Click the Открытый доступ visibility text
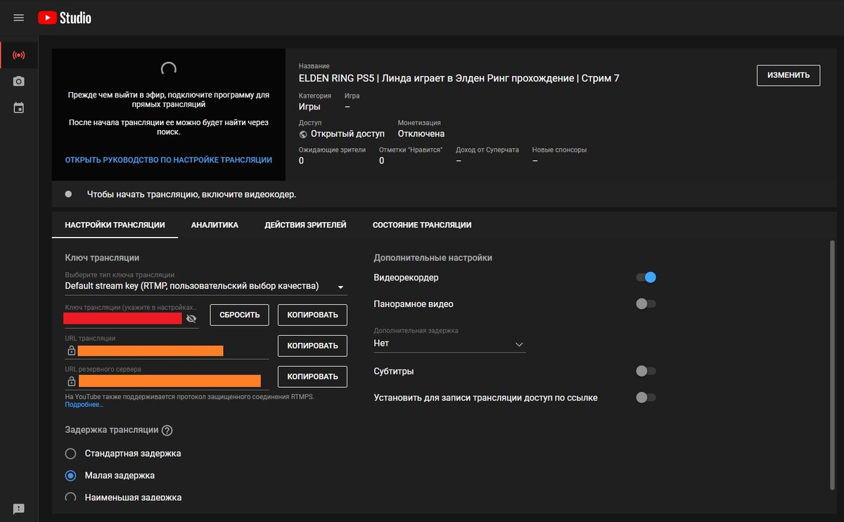 tap(348, 133)
